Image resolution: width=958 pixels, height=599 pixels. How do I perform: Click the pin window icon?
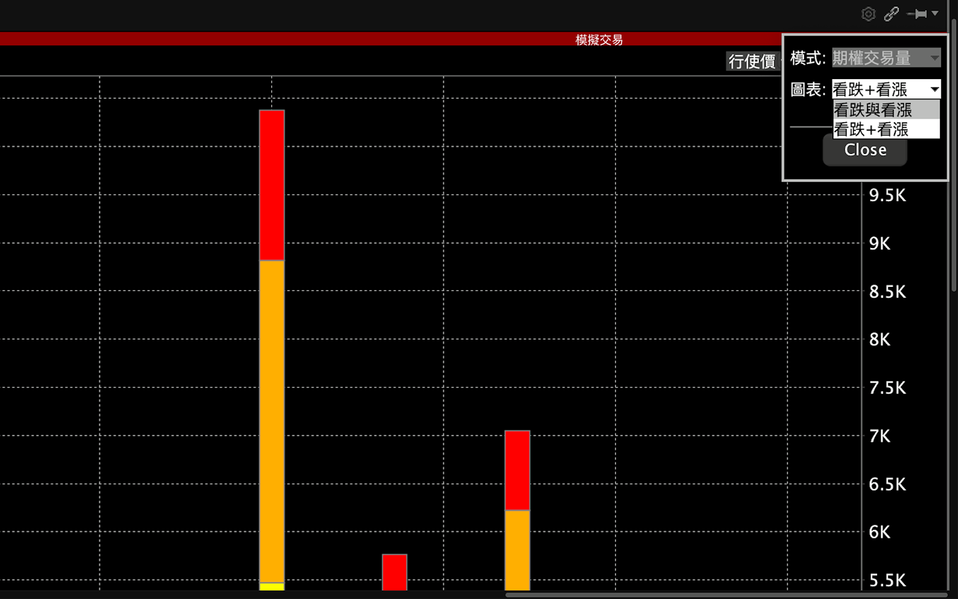pos(917,14)
